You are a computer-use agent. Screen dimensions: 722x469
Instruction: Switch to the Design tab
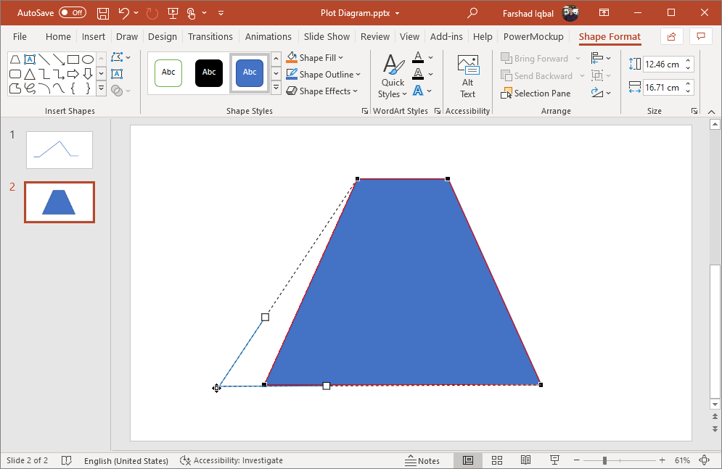point(162,37)
